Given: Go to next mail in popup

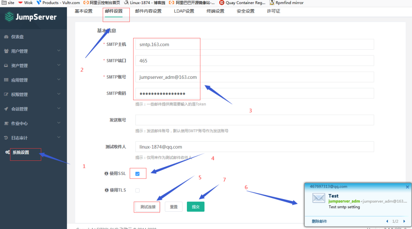Looking at the screenshot, I should 404,222.
